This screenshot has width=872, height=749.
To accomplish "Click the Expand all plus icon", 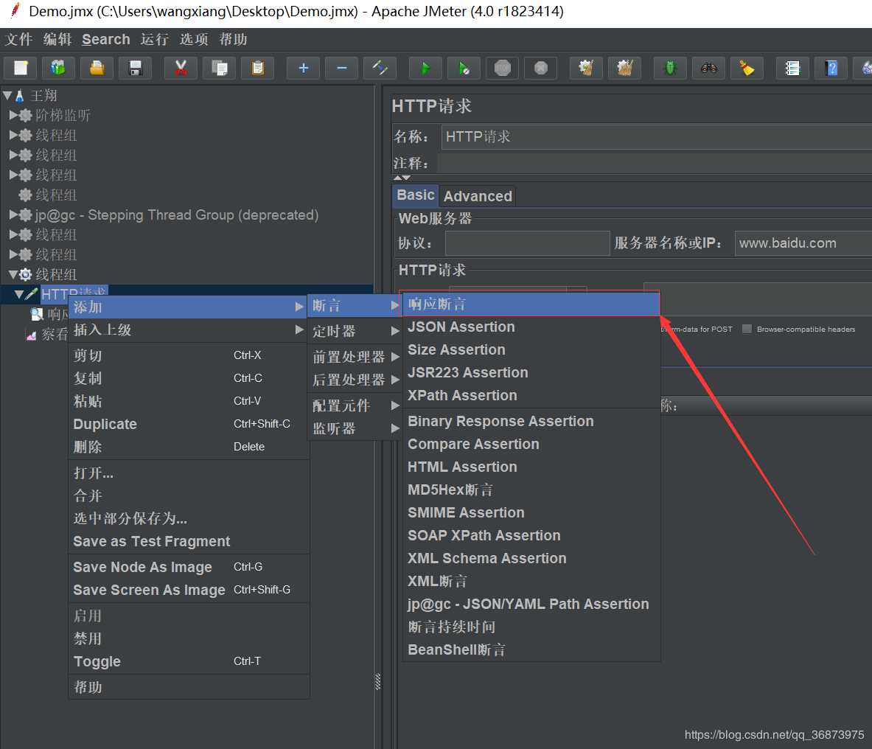I will (303, 69).
